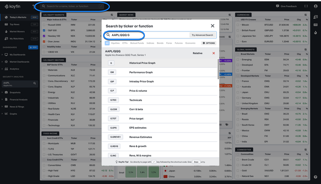Remove AAPL/QQQ with the red X
321x184 pixels.
[x=213, y=53]
